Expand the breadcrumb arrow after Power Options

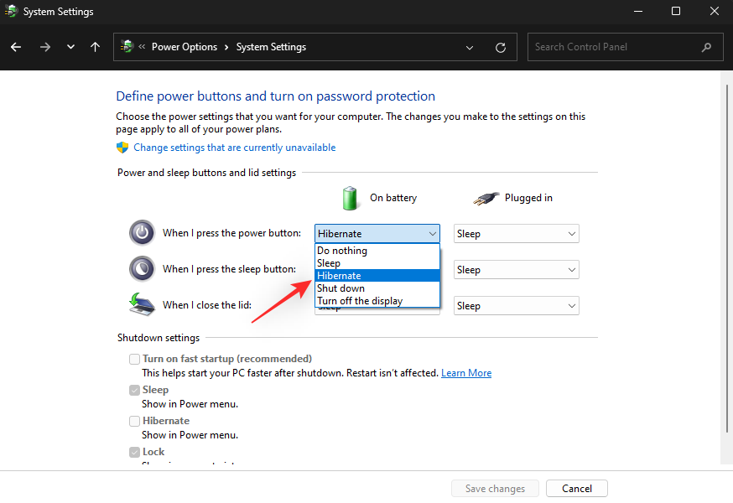[226, 47]
